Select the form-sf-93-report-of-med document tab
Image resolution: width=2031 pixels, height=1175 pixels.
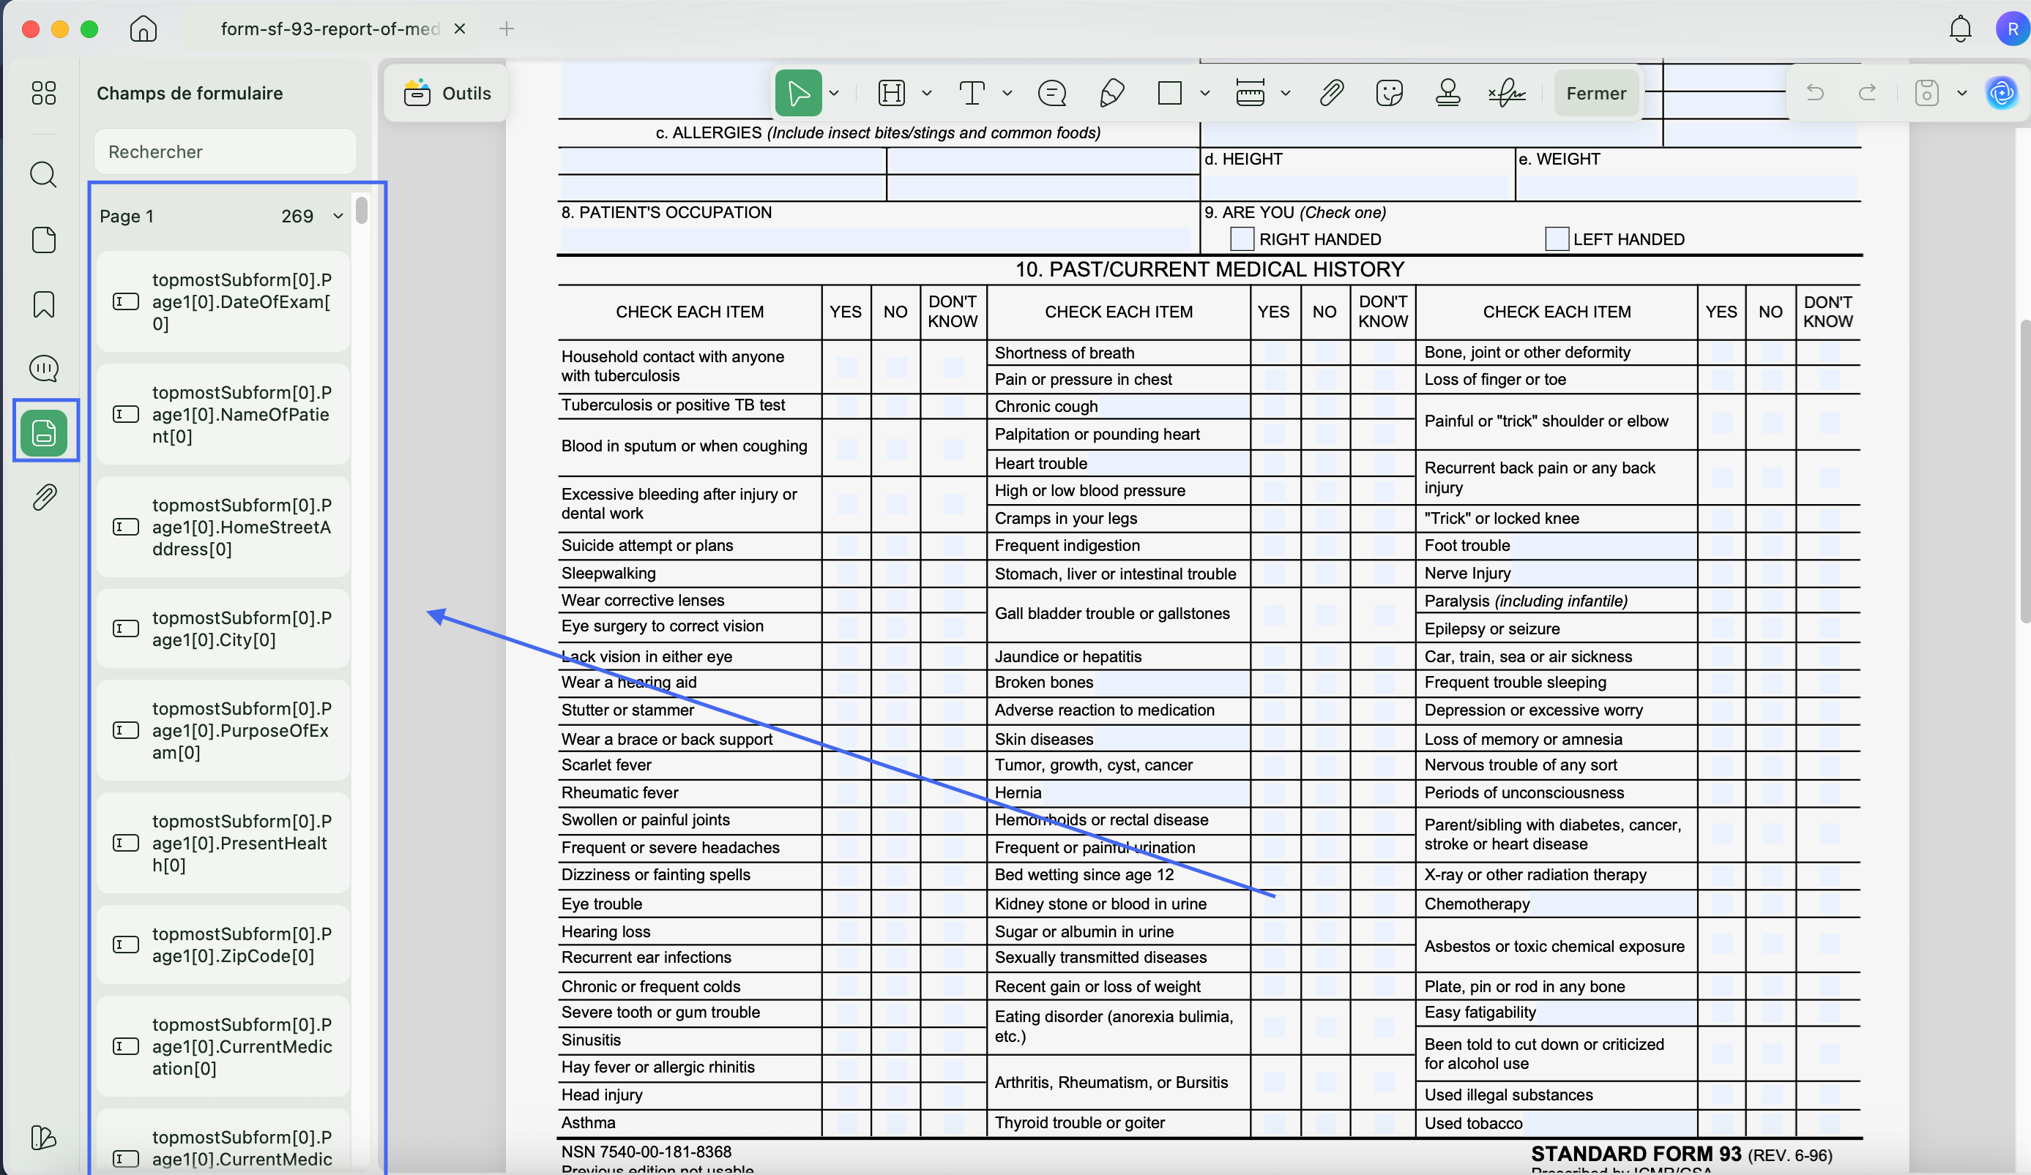point(329,29)
